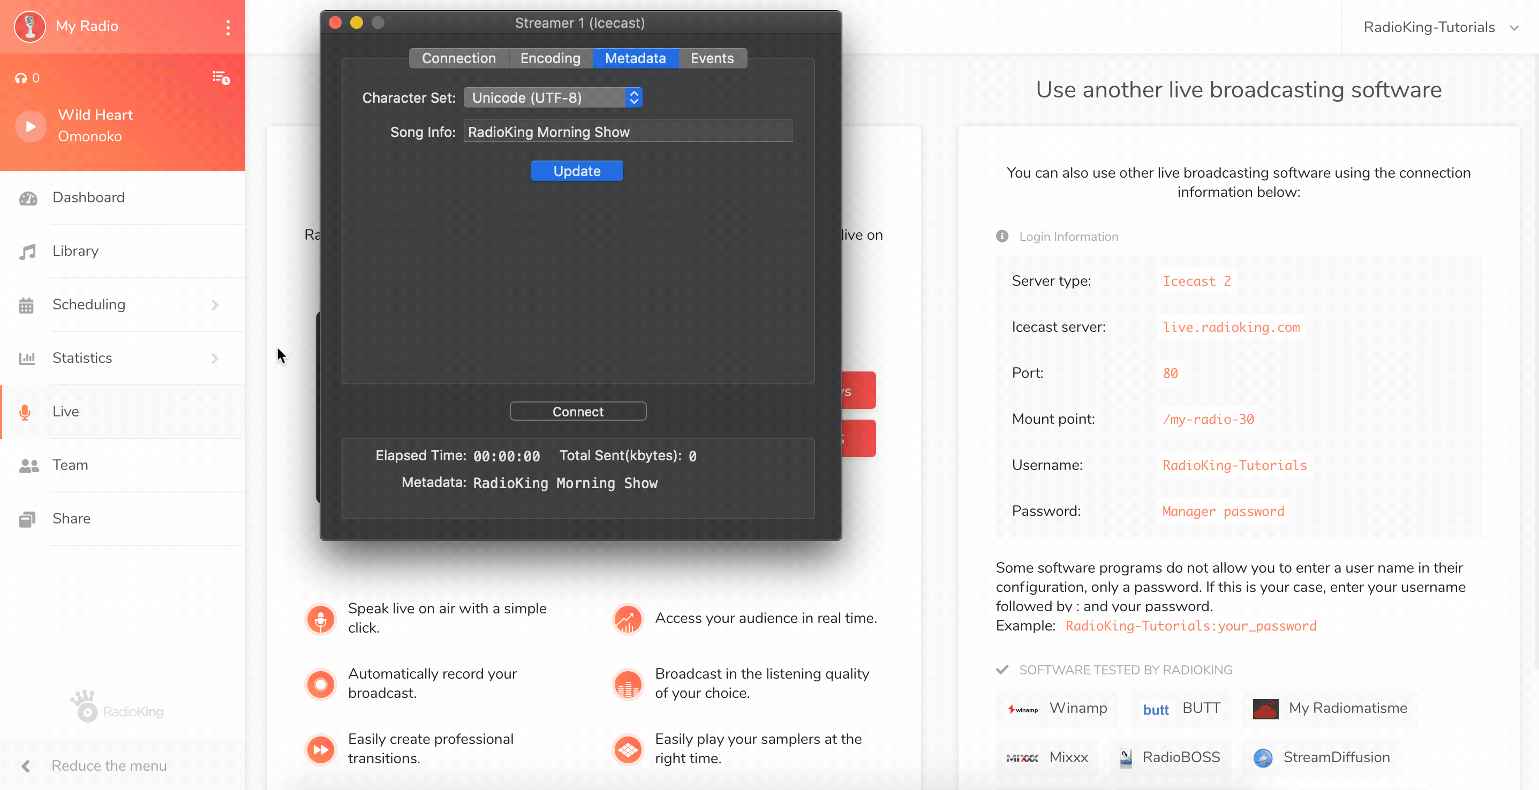Click the Scheduling calendar icon
This screenshot has height=790, width=1539.
pyautogui.click(x=26, y=305)
